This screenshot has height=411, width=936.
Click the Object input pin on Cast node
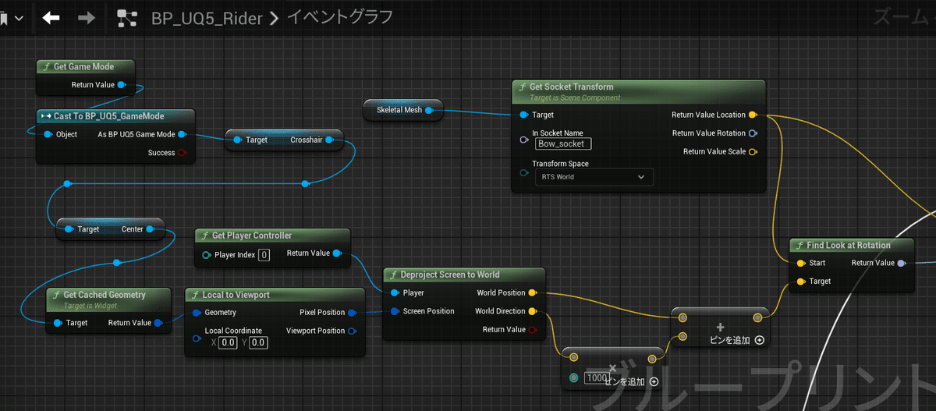48,134
